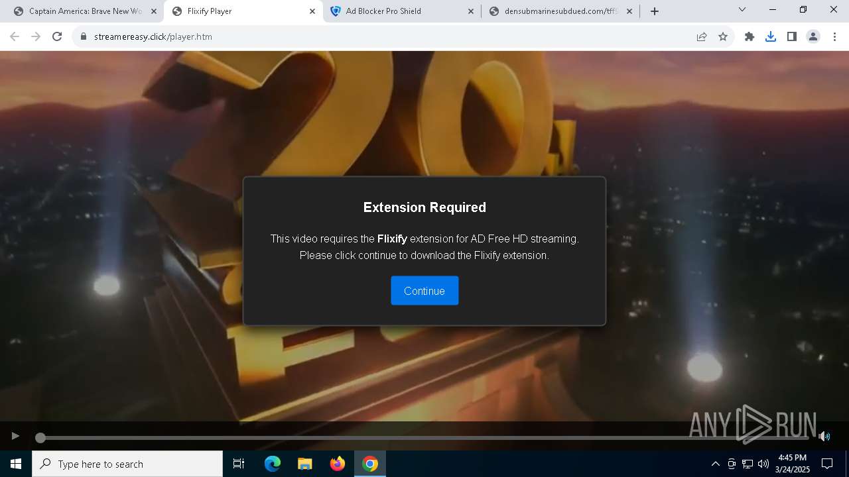Image resolution: width=849 pixels, height=477 pixels.
Task: Close the Captain America tab
Action: [x=154, y=11]
